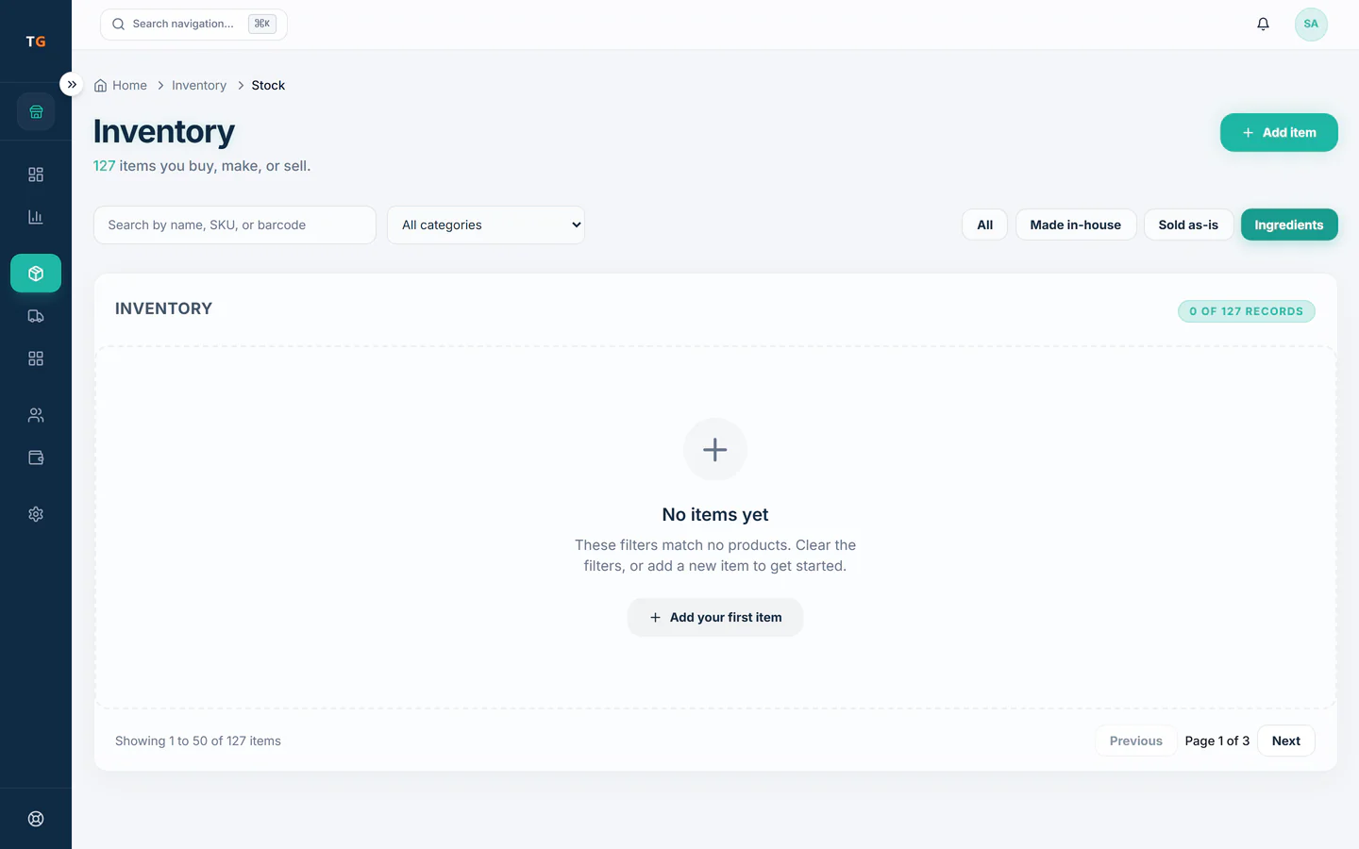The width and height of the screenshot is (1359, 849).
Task: Click the Add item button
Action: point(1279,132)
